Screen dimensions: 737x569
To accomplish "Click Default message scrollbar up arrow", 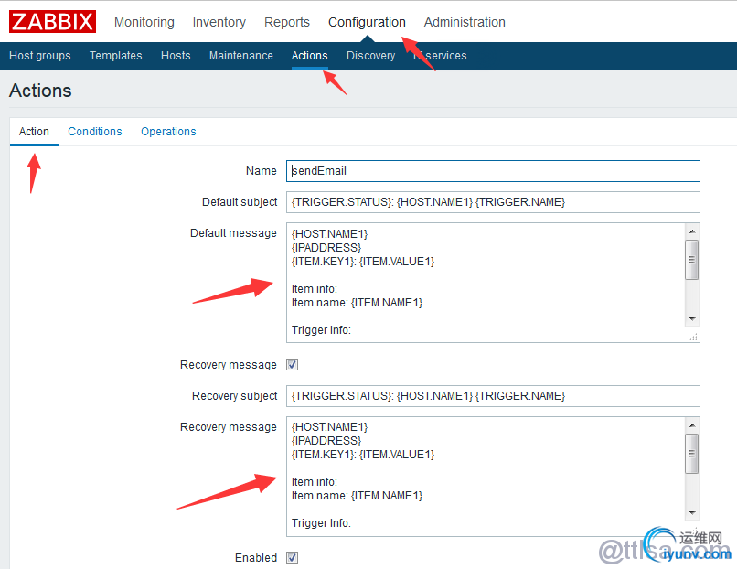I will click(692, 231).
